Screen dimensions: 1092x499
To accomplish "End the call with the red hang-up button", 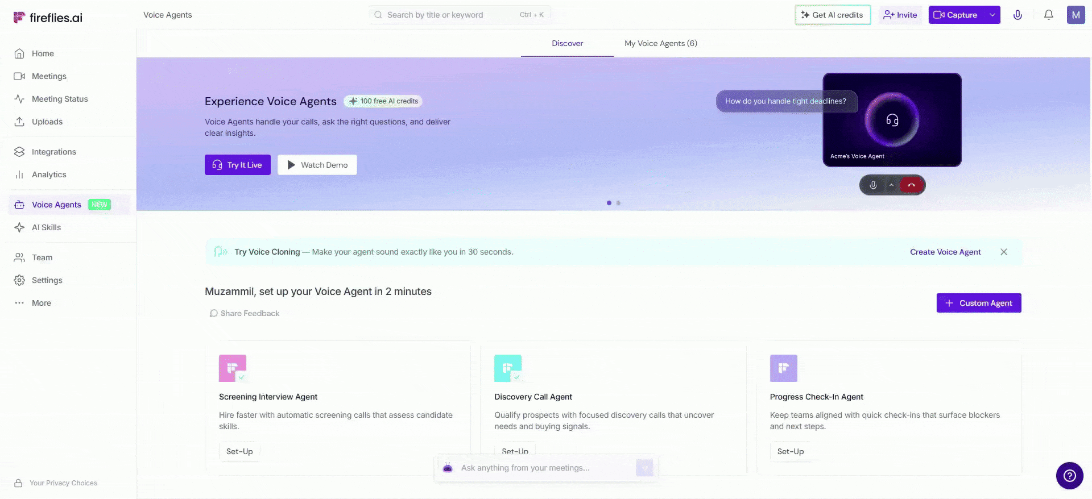I will coord(911,185).
